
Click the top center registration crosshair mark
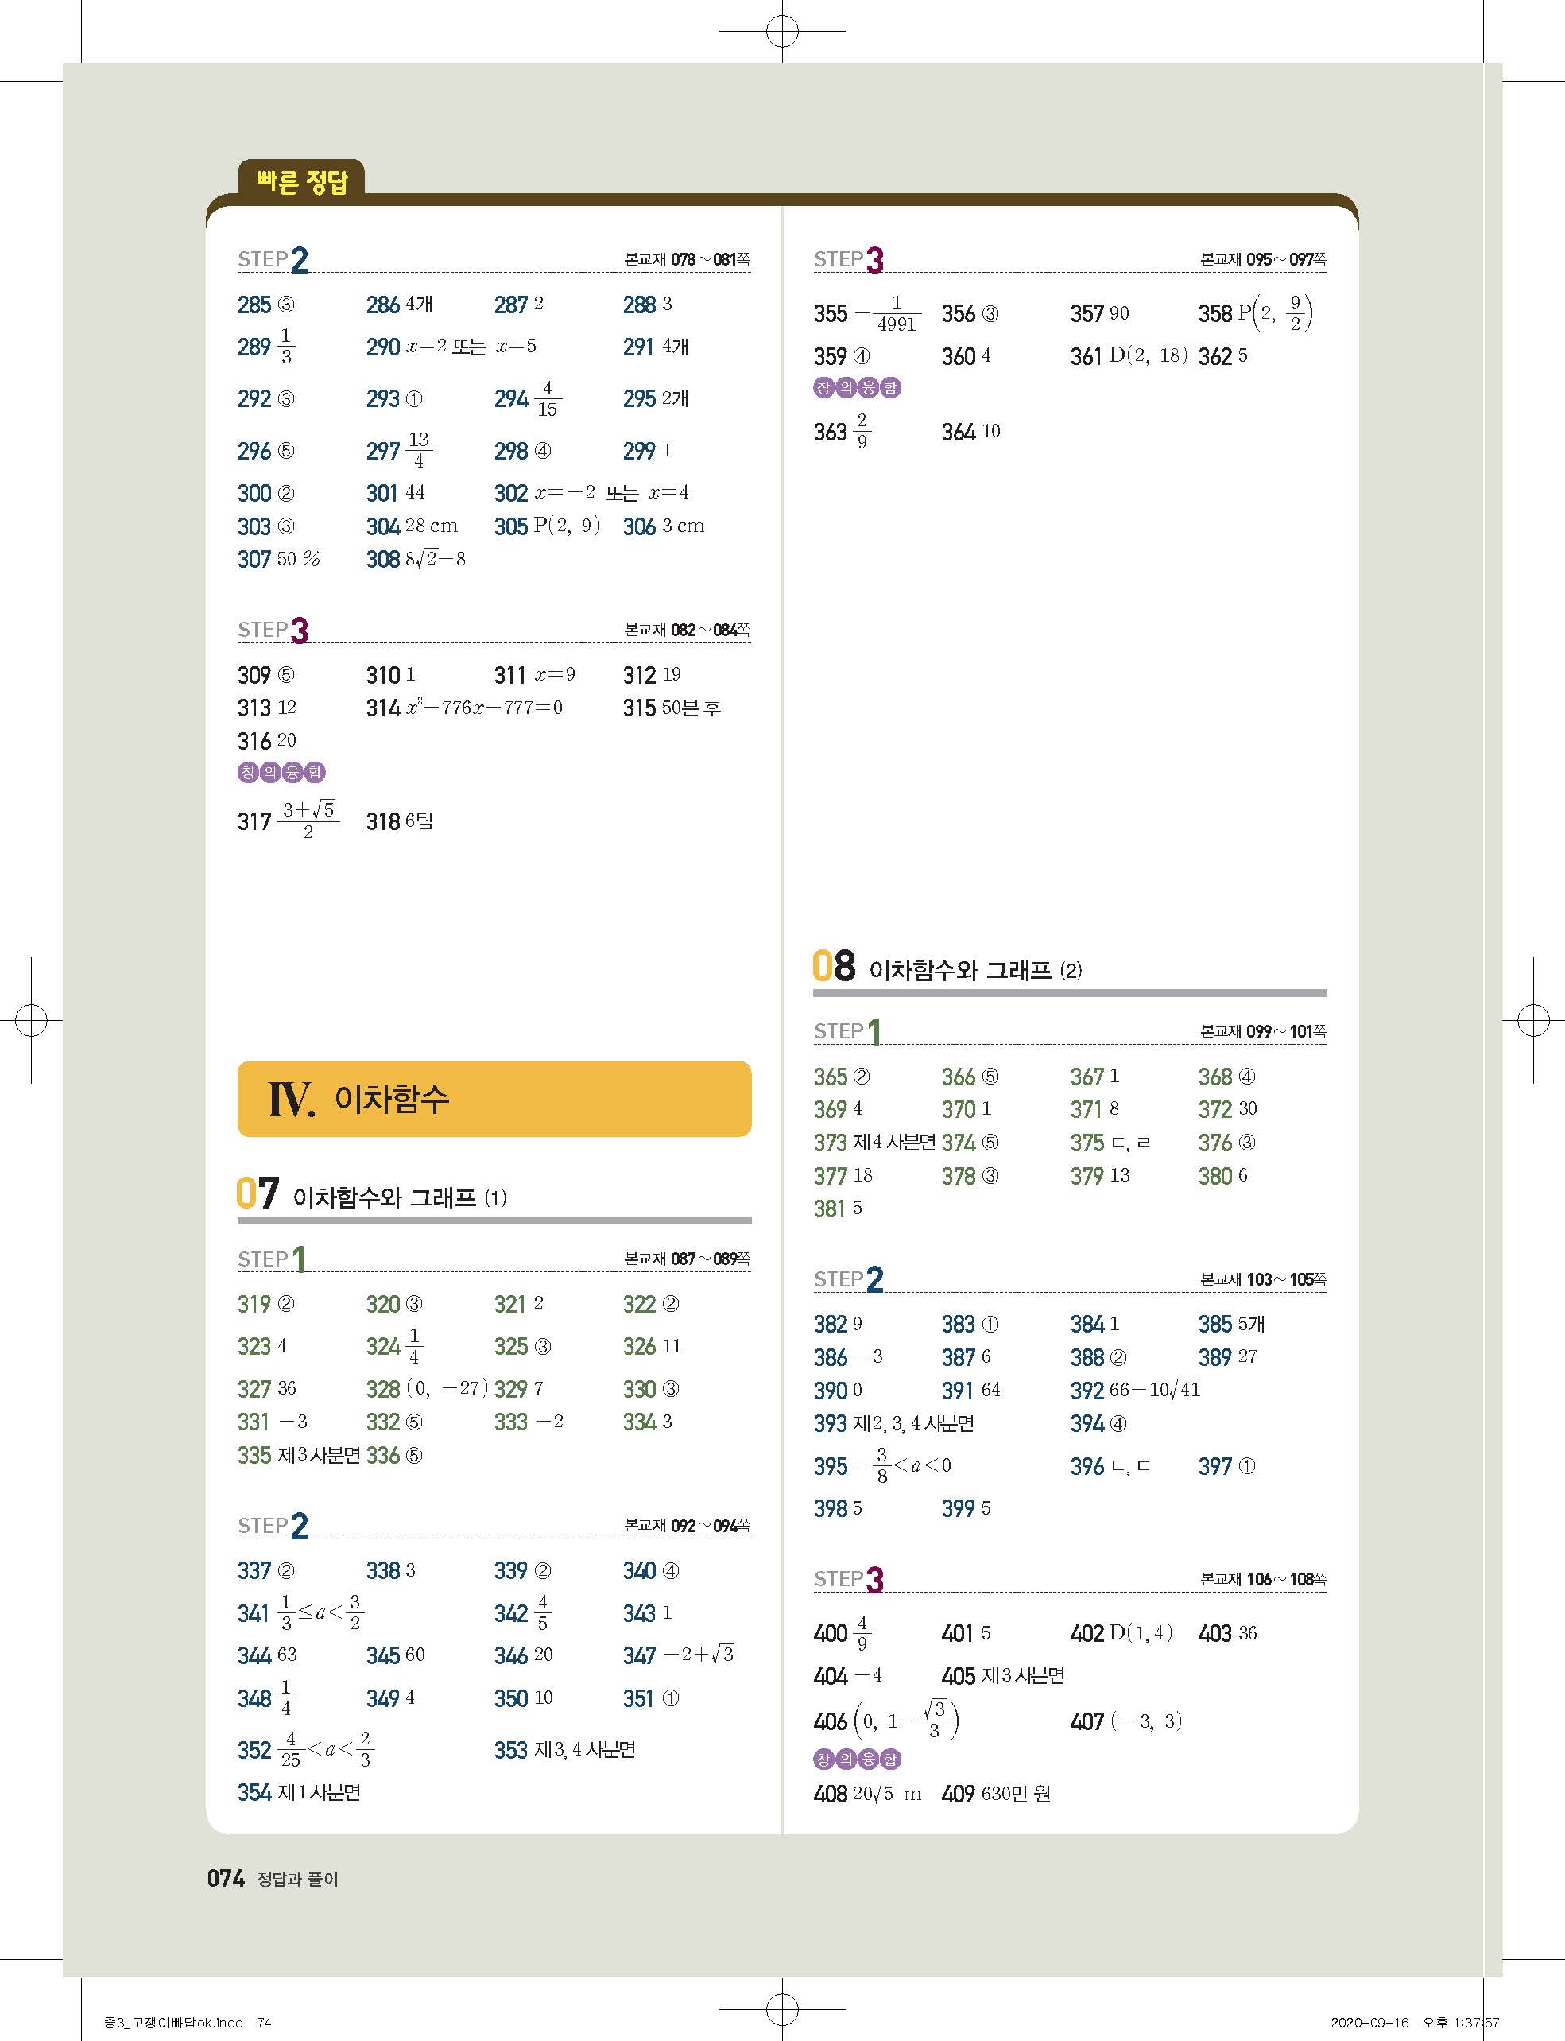(781, 32)
